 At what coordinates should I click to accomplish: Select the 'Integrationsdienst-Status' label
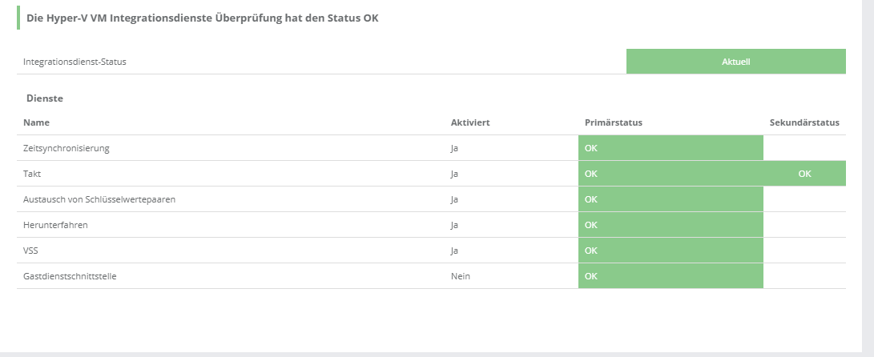coord(75,62)
